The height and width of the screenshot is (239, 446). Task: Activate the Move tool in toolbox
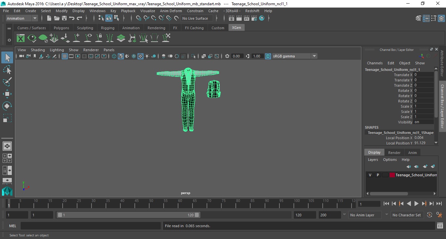click(7, 94)
